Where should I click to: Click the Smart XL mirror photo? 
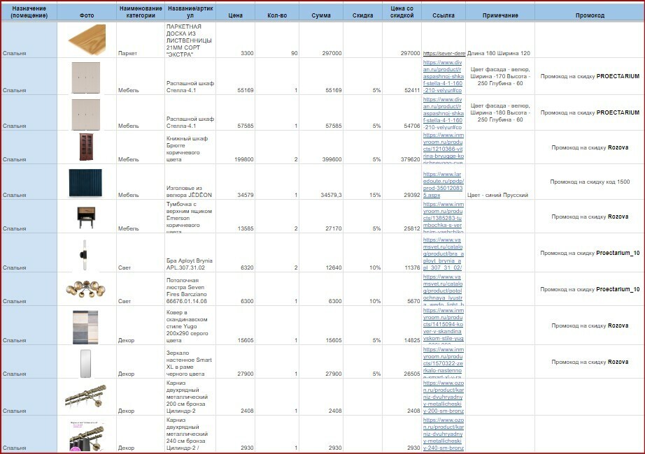point(85,364)
